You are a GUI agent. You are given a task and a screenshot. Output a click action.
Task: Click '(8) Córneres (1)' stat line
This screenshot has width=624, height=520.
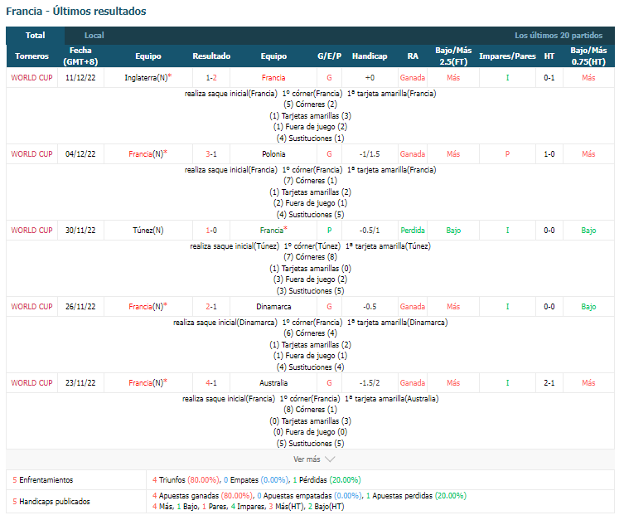(x=310, y=410)
